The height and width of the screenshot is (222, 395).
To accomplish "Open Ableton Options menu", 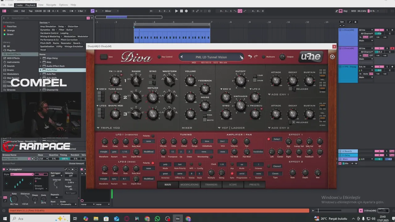I will click(63, 5).
